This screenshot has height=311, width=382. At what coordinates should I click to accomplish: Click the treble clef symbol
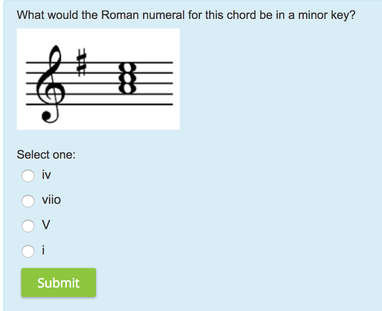point(51,84)
